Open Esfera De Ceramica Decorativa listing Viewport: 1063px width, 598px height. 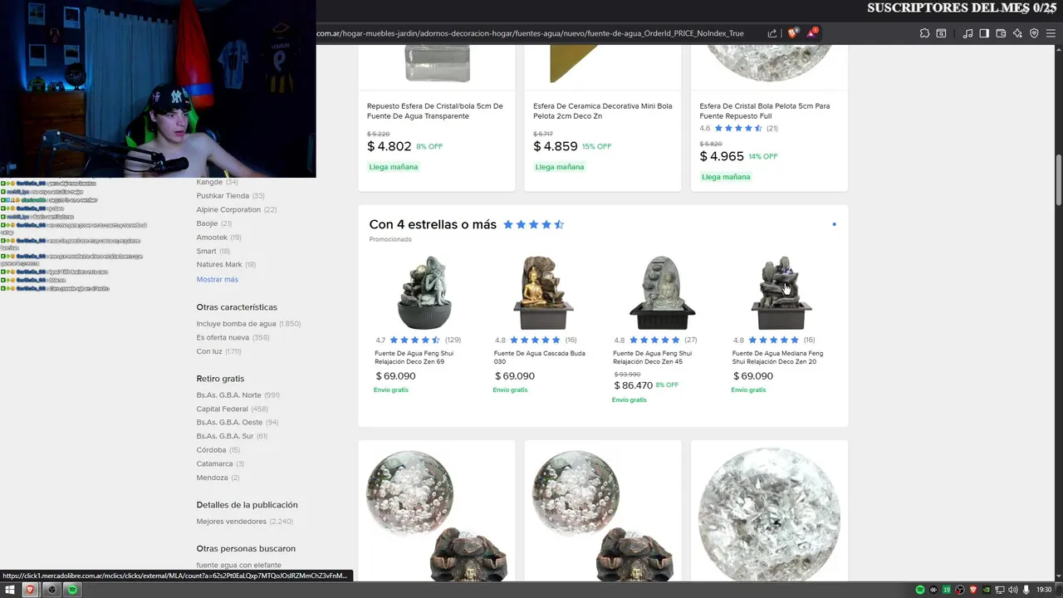tap(602, 110)
